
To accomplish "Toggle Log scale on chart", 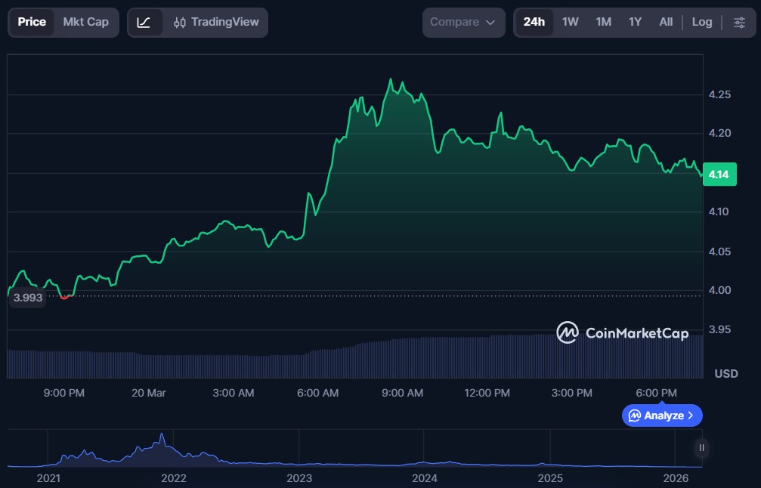I will click(x=701, y=22).
